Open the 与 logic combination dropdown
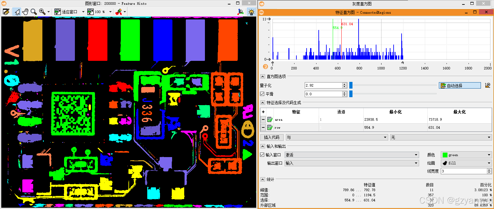 pos(337,137)
